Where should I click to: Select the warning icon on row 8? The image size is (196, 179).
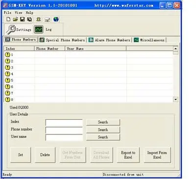tap(7, 99)
